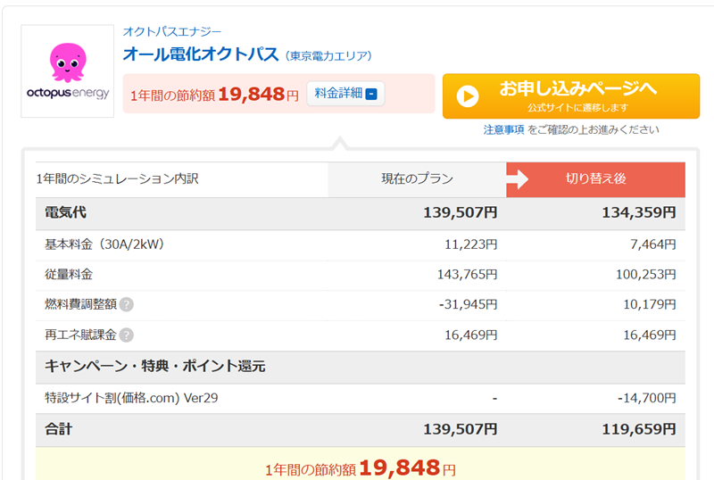Open the 注意事項 notes link

pos(503,129)
